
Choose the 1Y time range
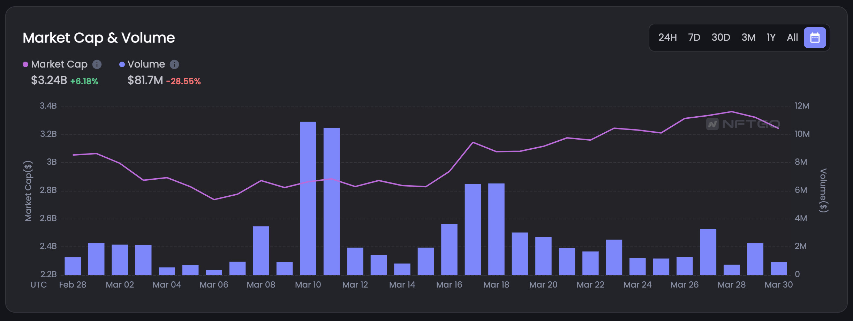pyautogui.click(x=771, y=38)
